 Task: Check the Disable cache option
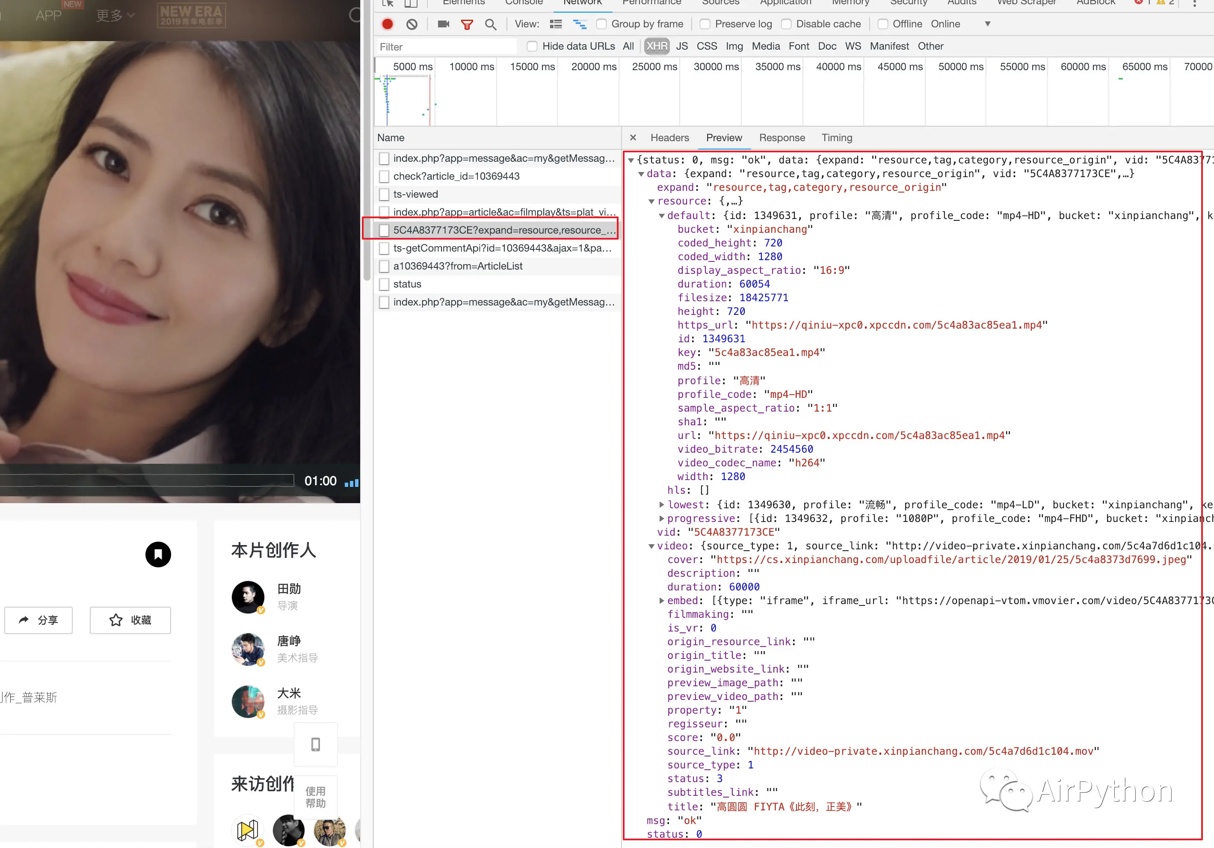(786, 24)
